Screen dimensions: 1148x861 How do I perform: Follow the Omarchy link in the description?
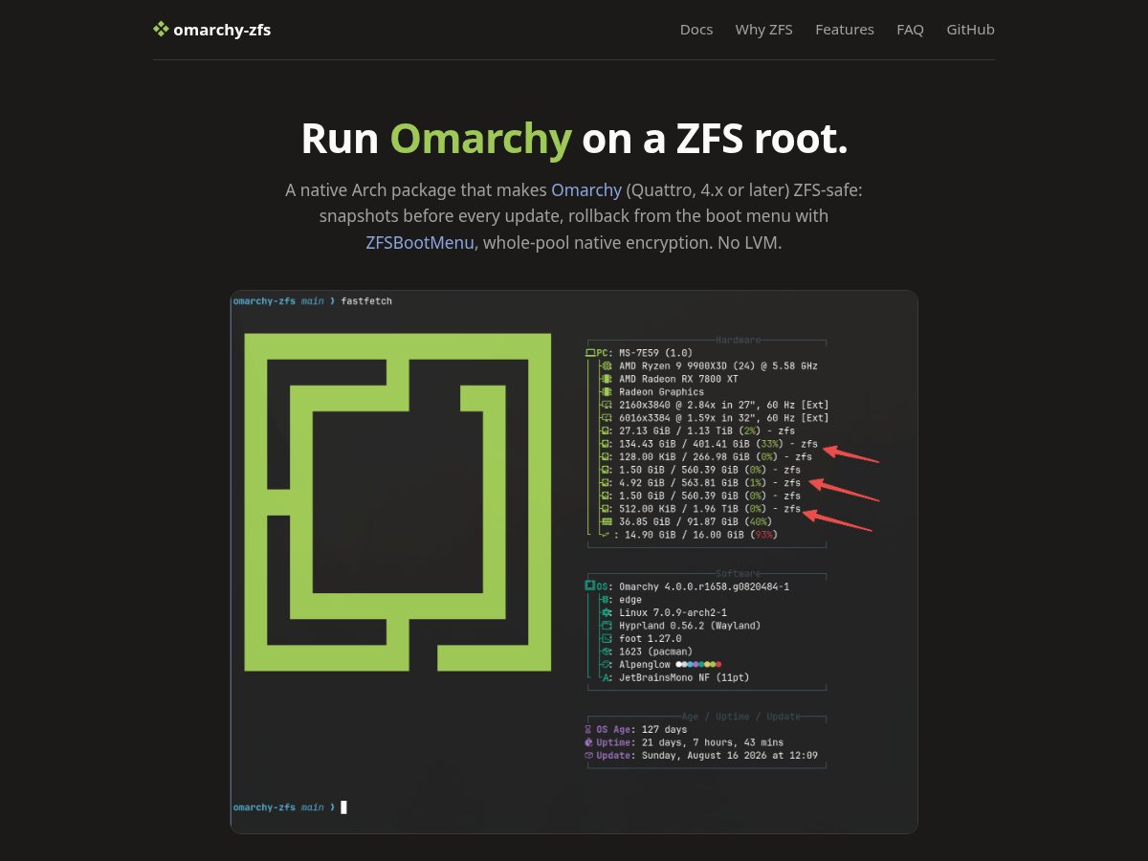(x=586, y=190)
